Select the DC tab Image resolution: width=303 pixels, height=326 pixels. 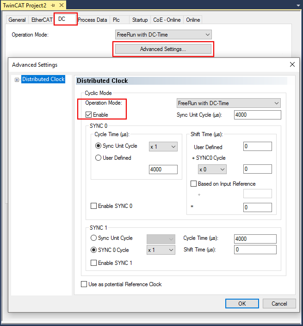tap(65, 19)
